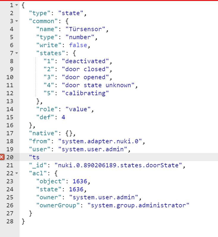Collapse the root object at line 1

click(17, 5)
